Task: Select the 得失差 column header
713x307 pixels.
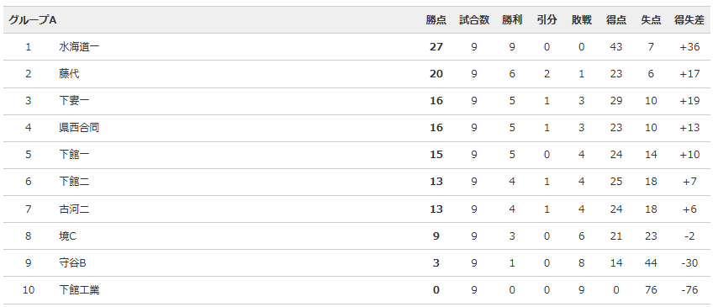Action: point(689,20)
